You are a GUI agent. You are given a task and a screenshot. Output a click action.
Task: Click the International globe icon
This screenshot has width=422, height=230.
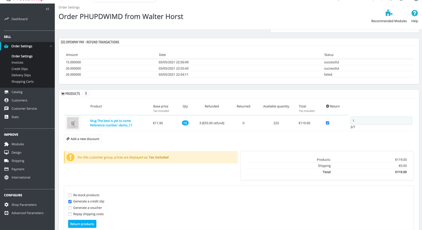pos(7,177)
